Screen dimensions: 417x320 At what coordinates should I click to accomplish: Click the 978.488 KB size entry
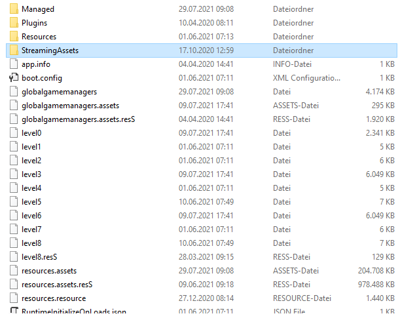pyautogui.click(x=374, y=285)
